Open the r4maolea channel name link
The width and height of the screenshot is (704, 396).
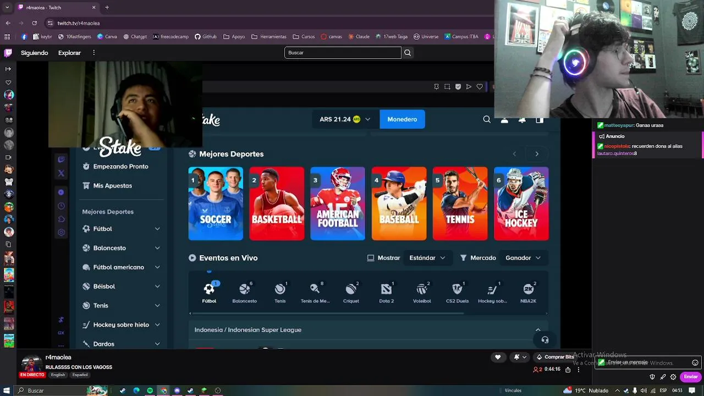click(58, 358)
